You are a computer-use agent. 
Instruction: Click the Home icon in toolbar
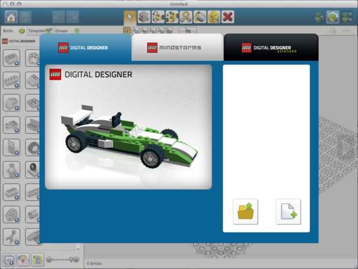(x=11, y=17)
